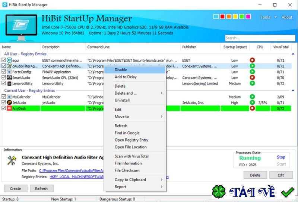Click the AnyDesk red app icon

click(9, 108)
